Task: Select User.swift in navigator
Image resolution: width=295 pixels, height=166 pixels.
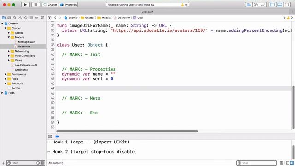Action: point(23,47)
